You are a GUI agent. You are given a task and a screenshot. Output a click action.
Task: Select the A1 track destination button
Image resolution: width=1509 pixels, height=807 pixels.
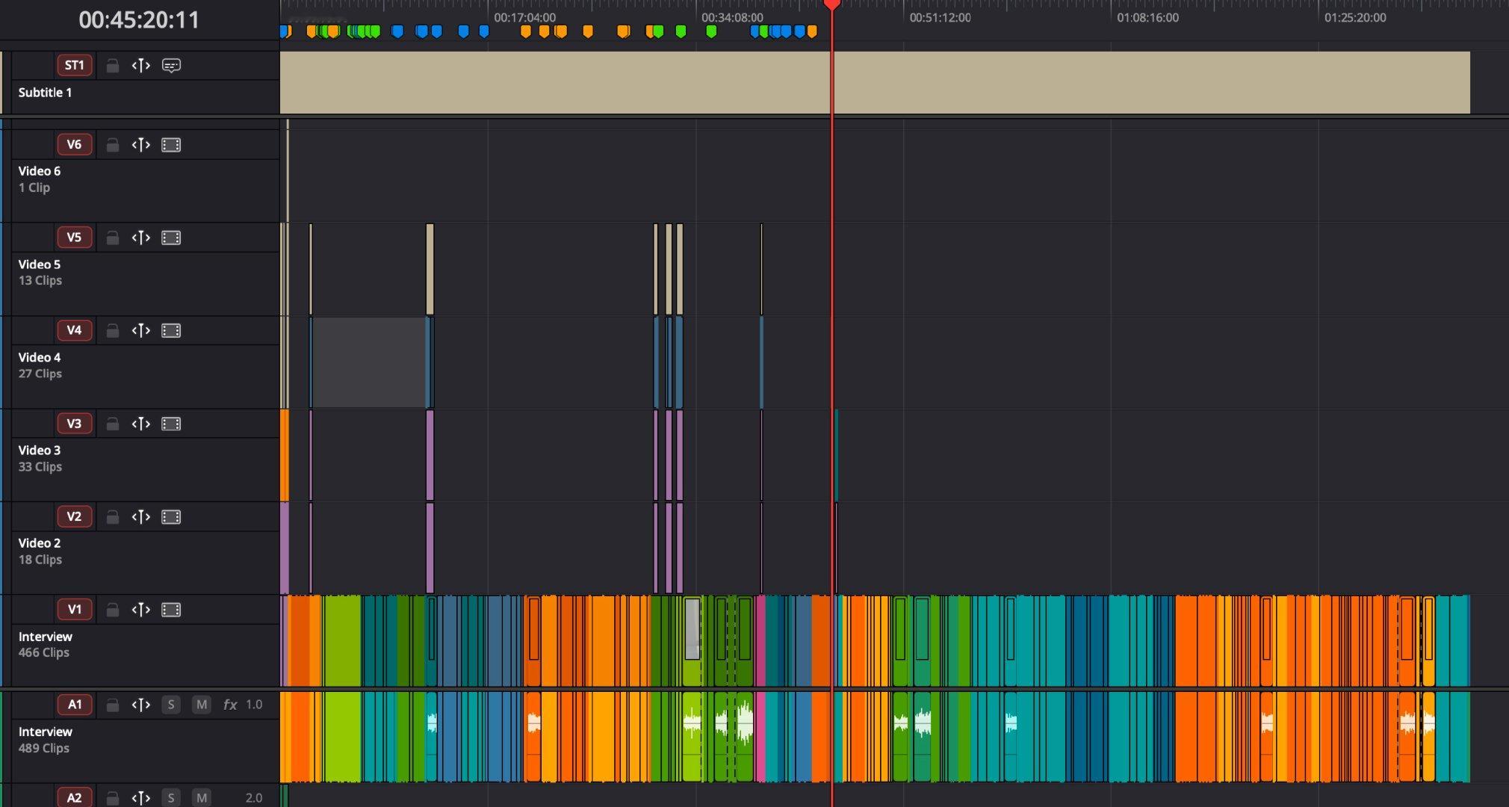(x=75, y=705)
